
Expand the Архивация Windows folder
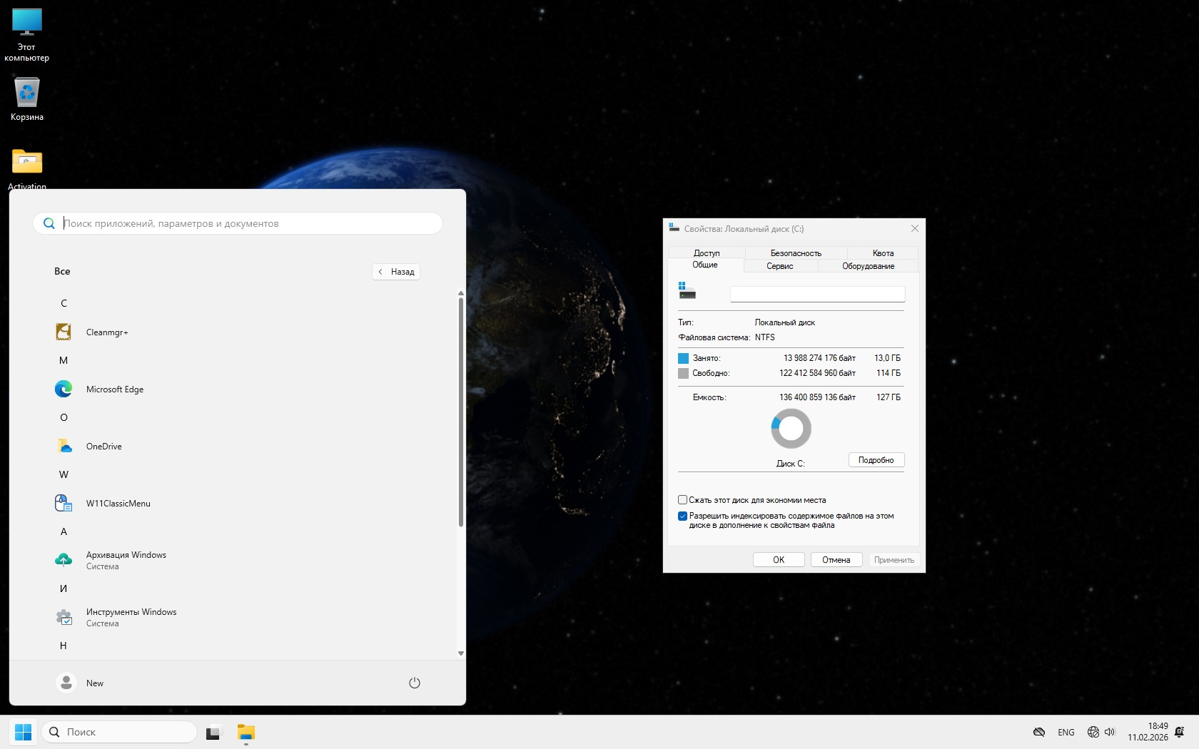pyautogui.click(x=126, y=560)
